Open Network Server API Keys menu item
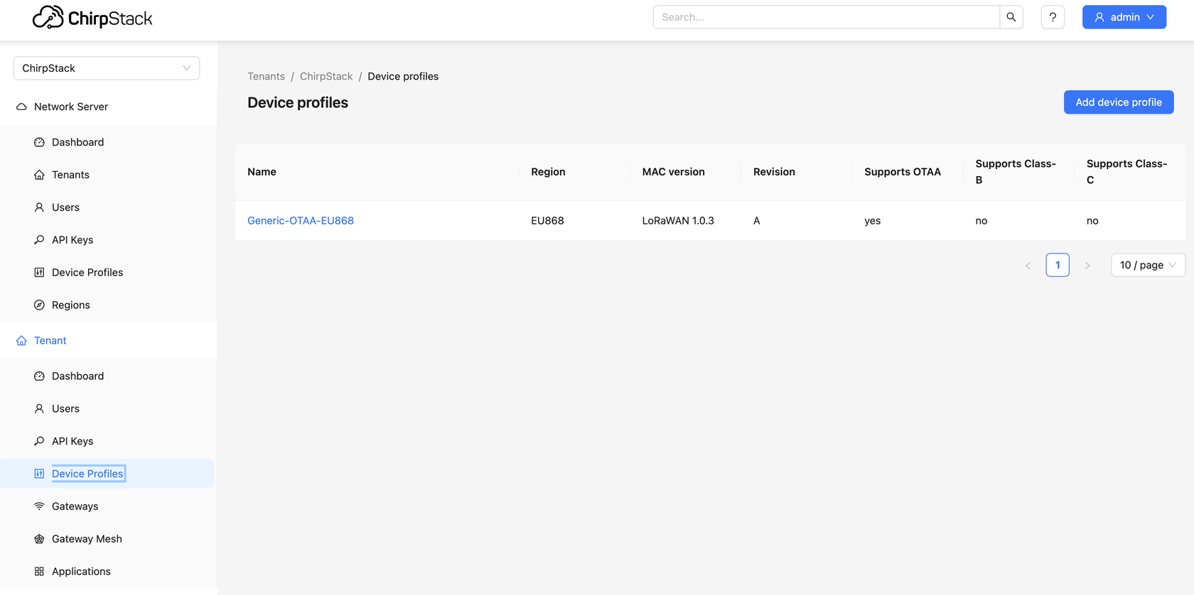 click(108, 240)
